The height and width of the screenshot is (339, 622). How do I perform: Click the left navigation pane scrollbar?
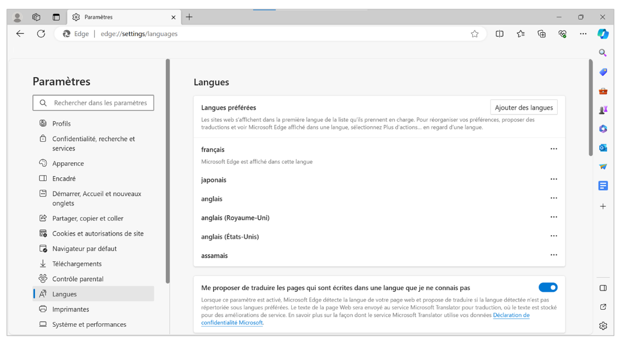[168, 171]
